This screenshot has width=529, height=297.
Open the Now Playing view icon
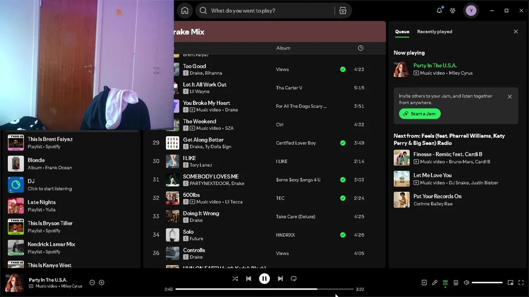[424, 283]
